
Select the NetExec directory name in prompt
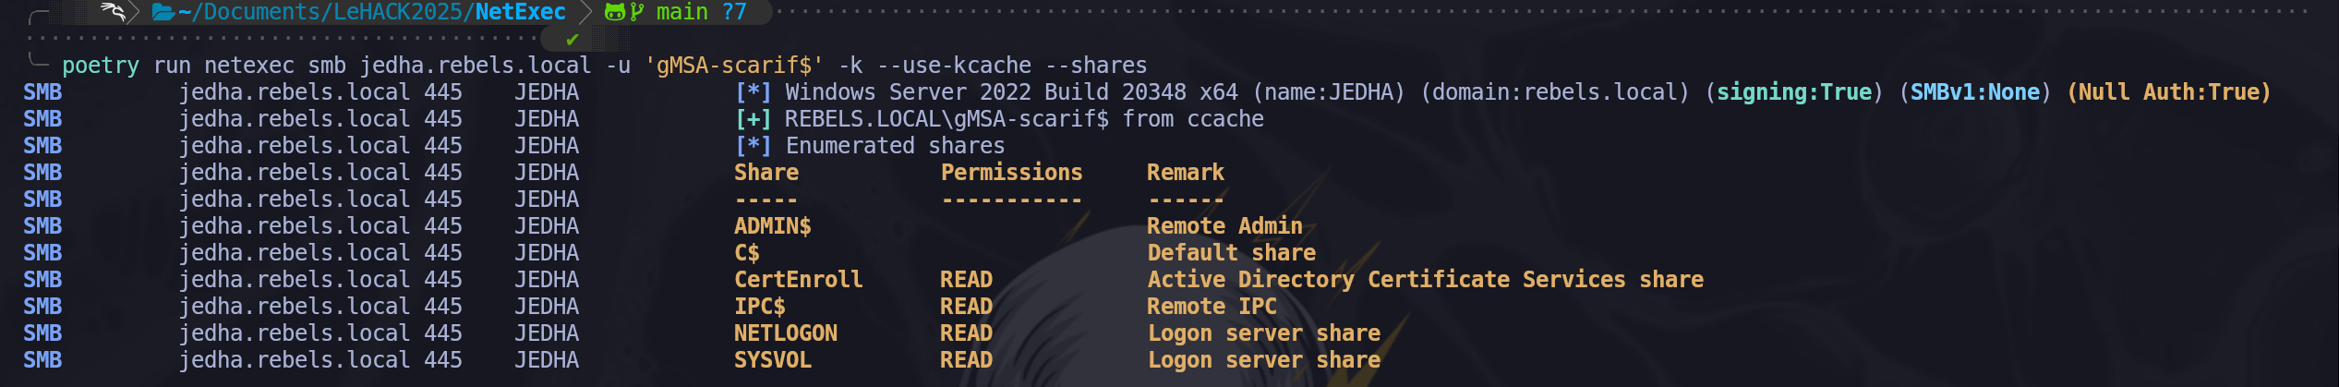pos(520,12)
